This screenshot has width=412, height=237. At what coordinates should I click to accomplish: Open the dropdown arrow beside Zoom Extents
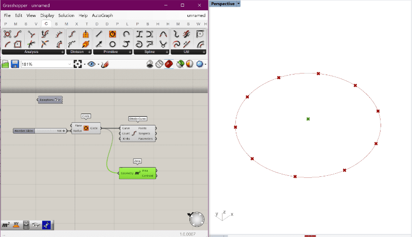[84, 64]
